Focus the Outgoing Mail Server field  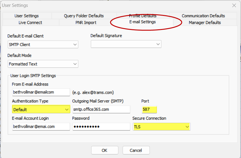tap(101, 109)
